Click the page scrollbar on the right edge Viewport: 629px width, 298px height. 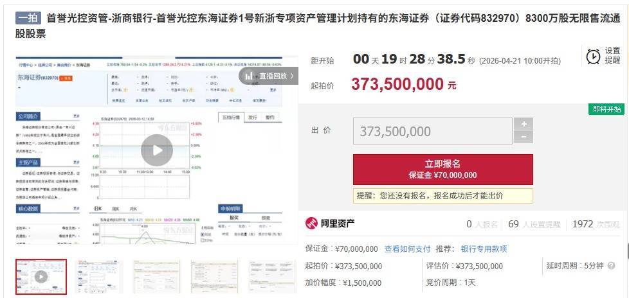point(627,250)
